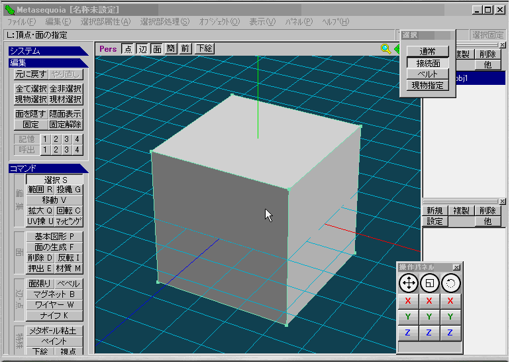Click blue Z under the rotate icon

coord(450,333)
